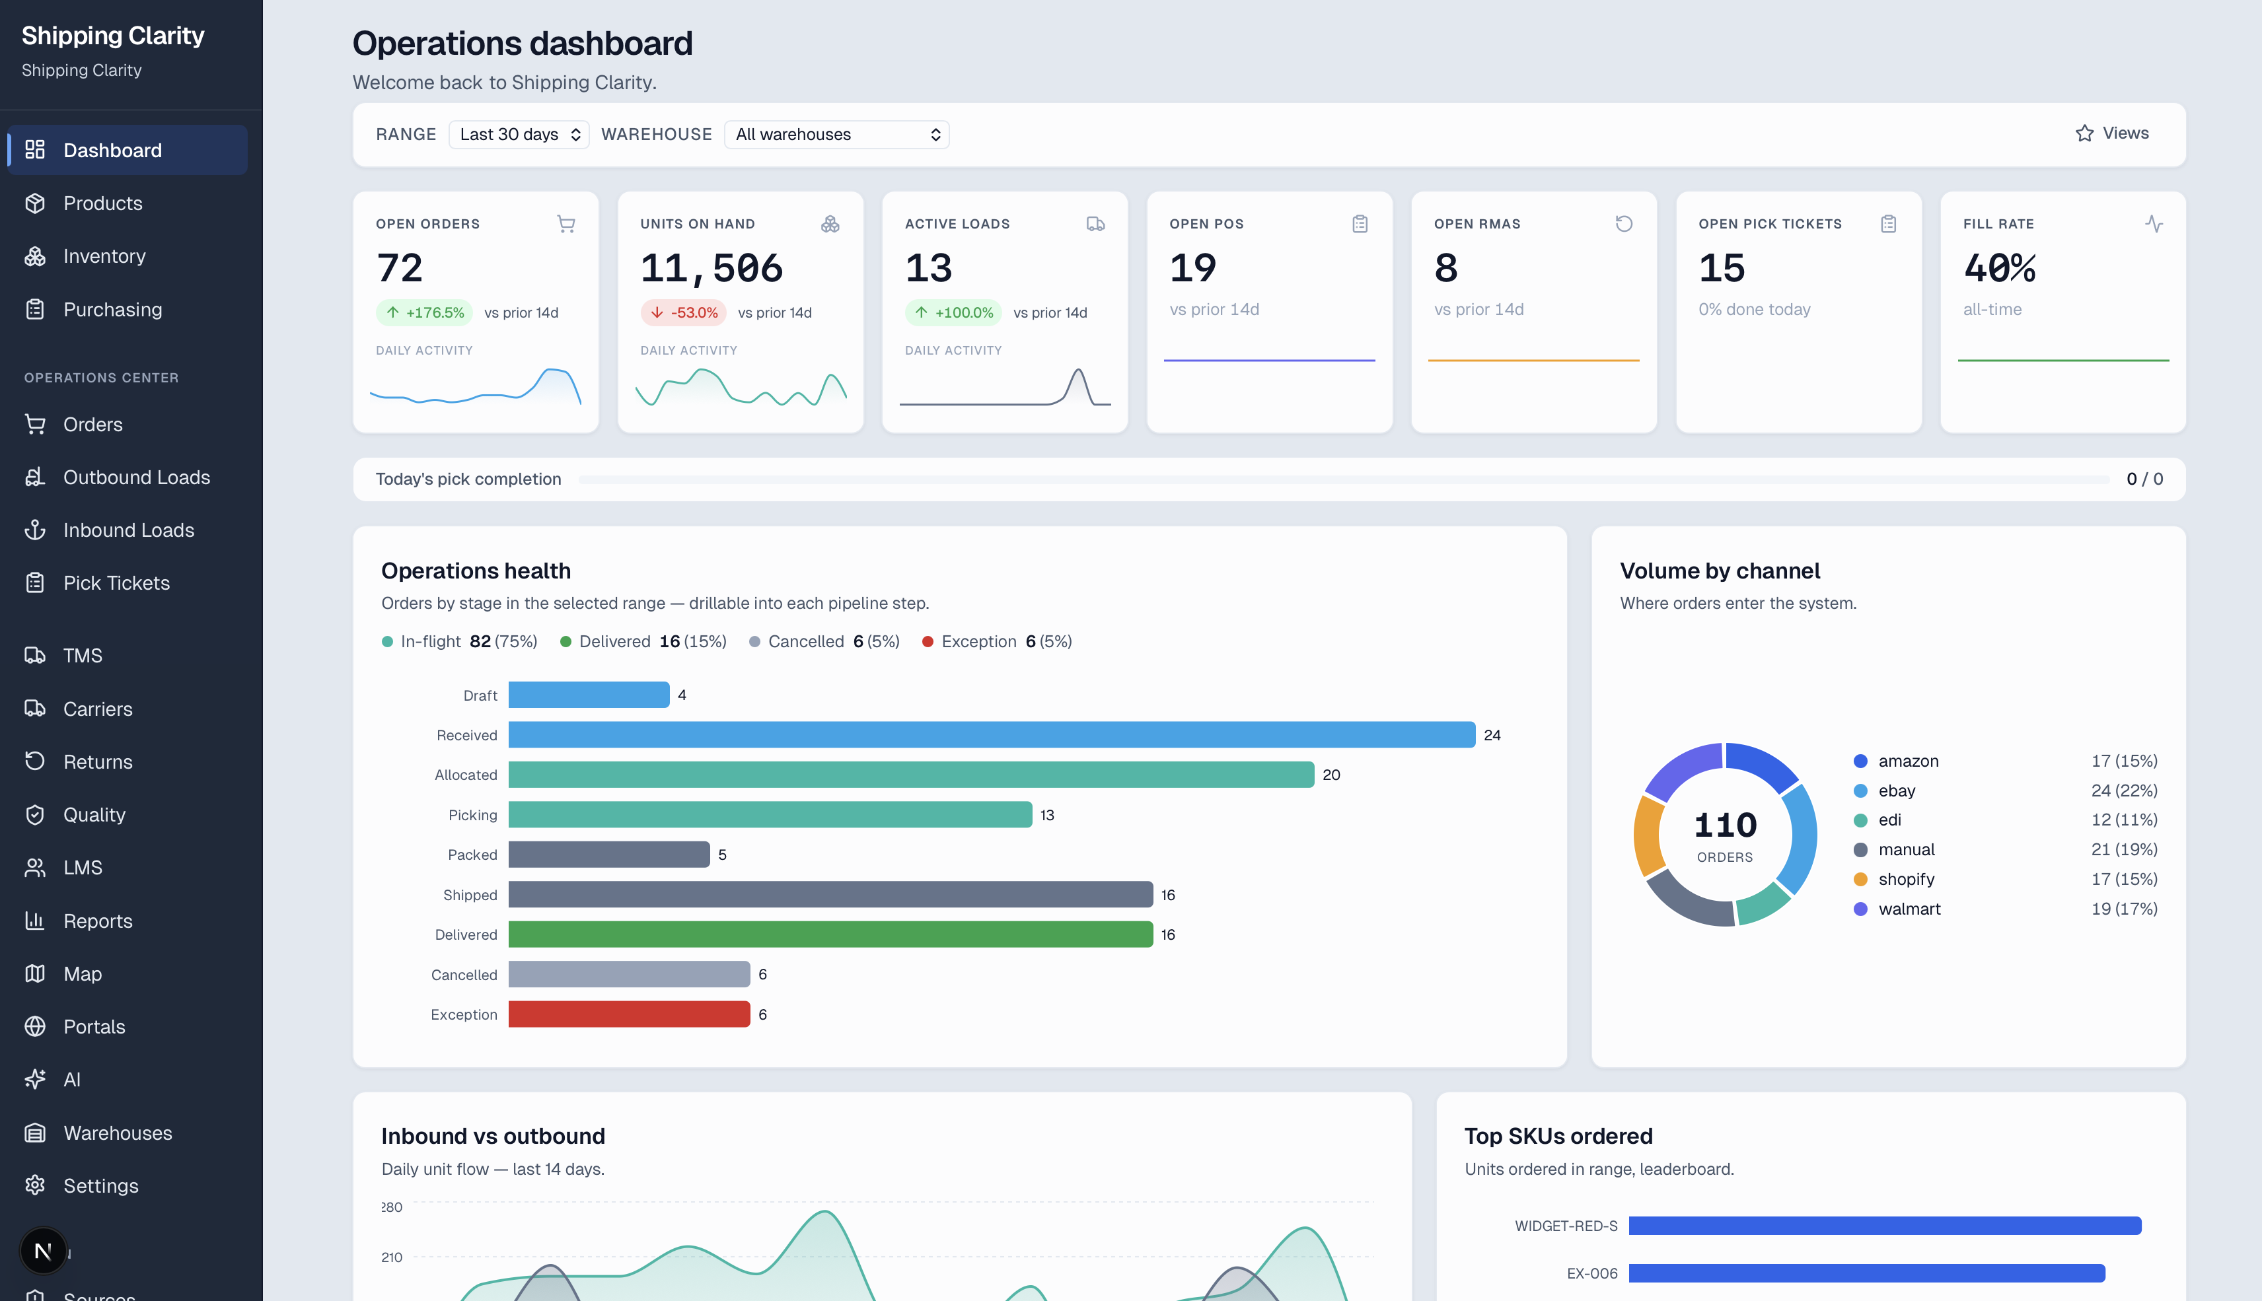Click the Inventory boxes icon in the sidebar
Screen dimensions: 2262x1301
(35, 256)
